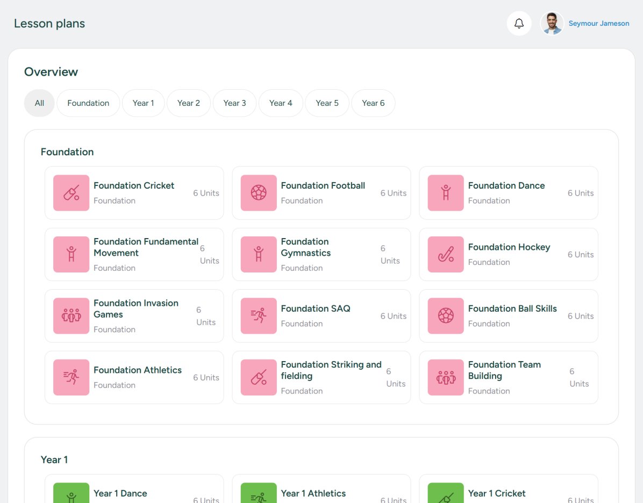This screenshot has width=643, height=503.
Task: Click the Foundation Ball Skills icon
Action: [446, 316]
